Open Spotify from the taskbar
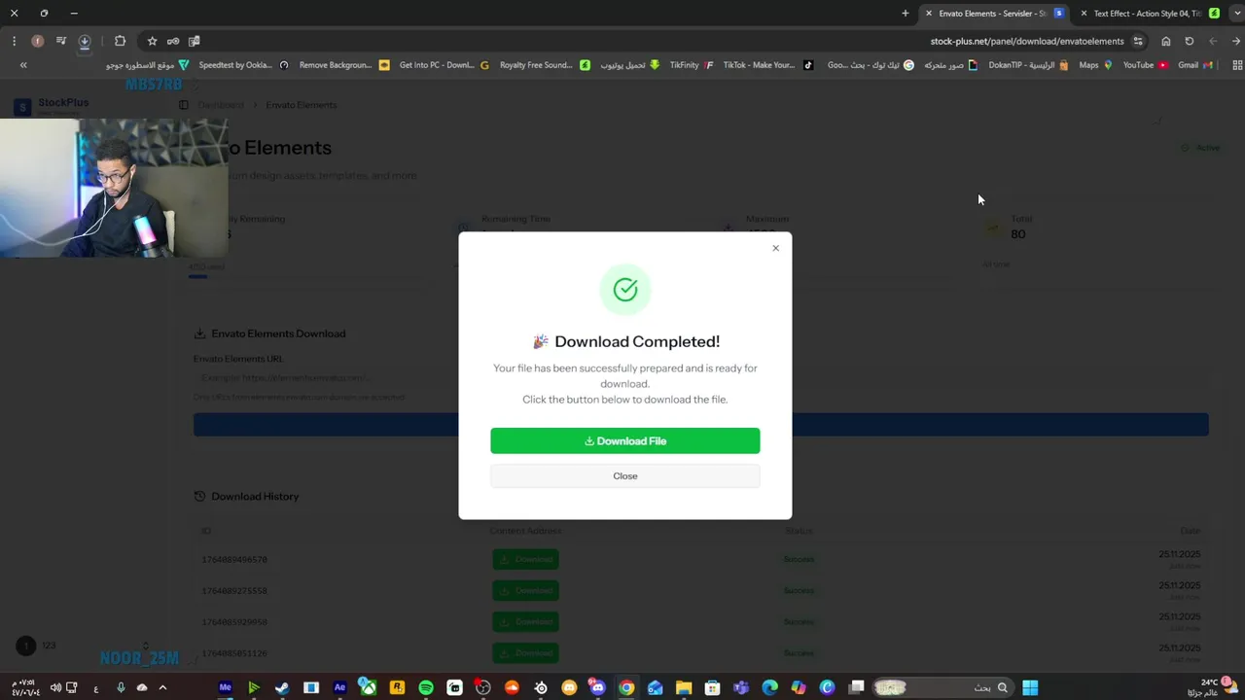The image size is (1245, 700). point(426,687)
